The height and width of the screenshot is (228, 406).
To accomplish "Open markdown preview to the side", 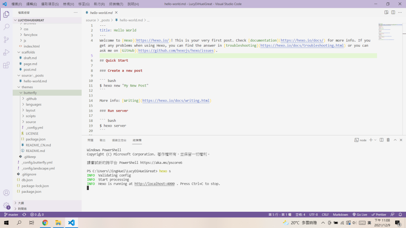I will coord(386,12).
